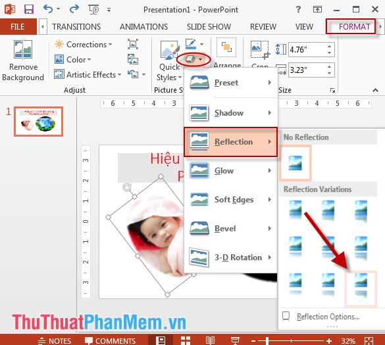The image size is (385, 345).
Task: Open PowerPoint Help question mark
Action: click(298, 9)
